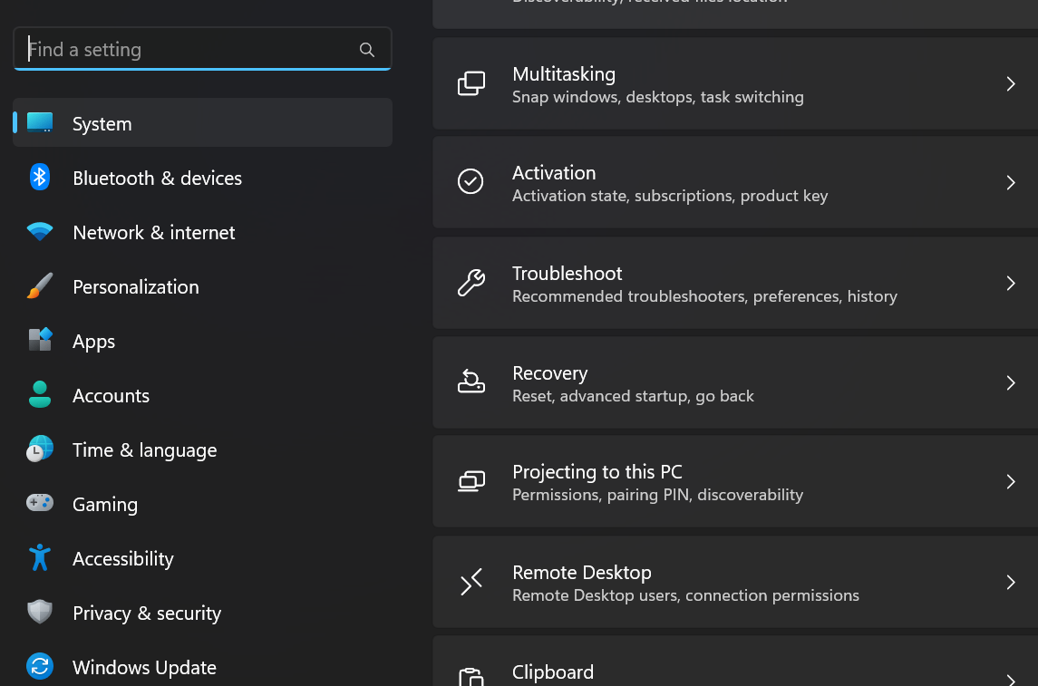Open the Remote Desktop chevron arrow
Image resolution: width=1038 pixels, height=686 pixels.
[x=1011, y=583]
